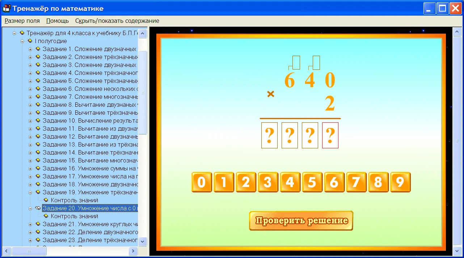464x258 pixels.
Task: Click the open book icon of Задание 20
Action: coord(38,208)
